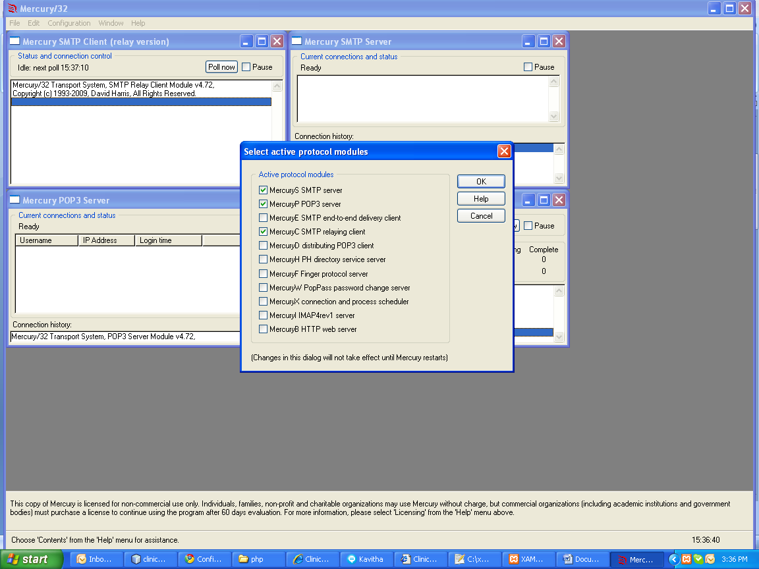Viewport: 759px width, 569px height.
Task: Switch to clinic taskbar item with cube icon
Action: click(x=150, y=559)
